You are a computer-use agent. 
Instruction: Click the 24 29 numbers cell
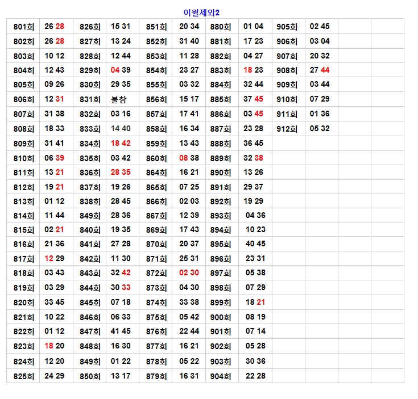(x=55, y=376)
